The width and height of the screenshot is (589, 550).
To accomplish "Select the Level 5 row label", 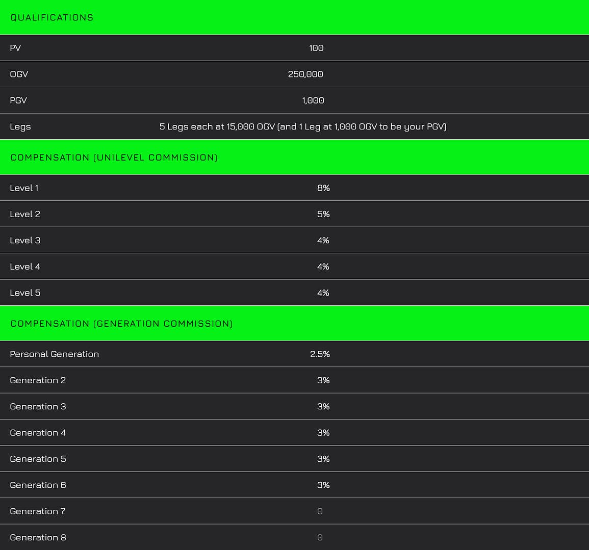I will [25, 293].
